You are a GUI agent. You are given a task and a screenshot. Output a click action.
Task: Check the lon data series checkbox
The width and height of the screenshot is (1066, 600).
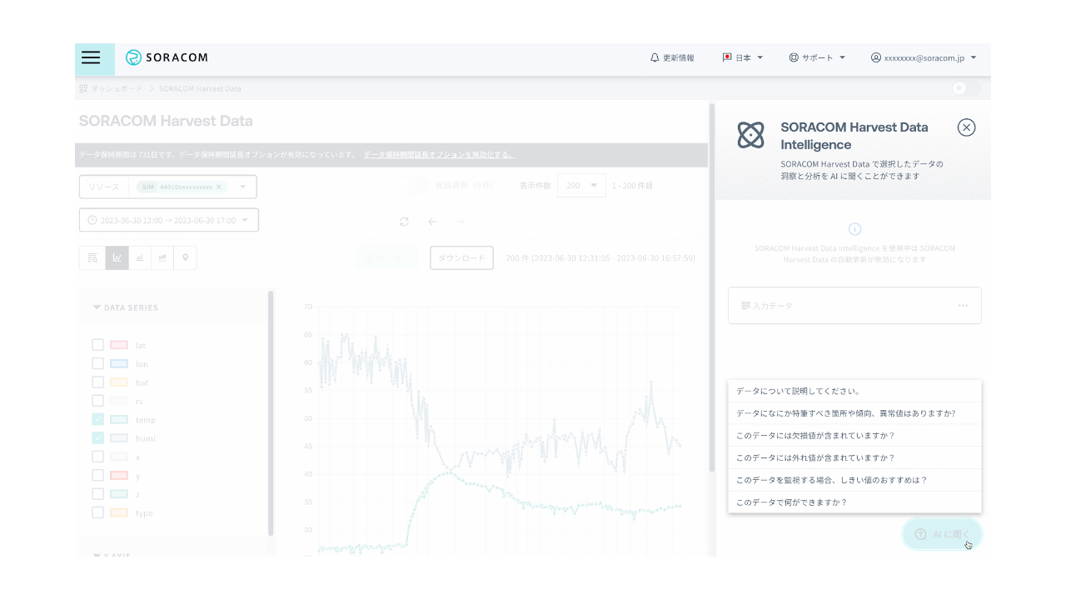98,363
